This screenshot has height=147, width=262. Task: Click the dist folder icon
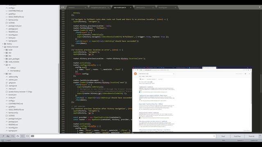(x=7, y=53)
